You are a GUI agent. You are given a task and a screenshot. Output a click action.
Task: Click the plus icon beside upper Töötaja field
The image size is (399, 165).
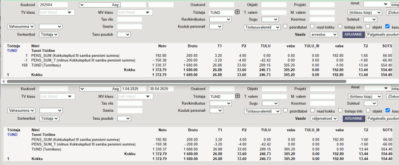tap(237, 12)
